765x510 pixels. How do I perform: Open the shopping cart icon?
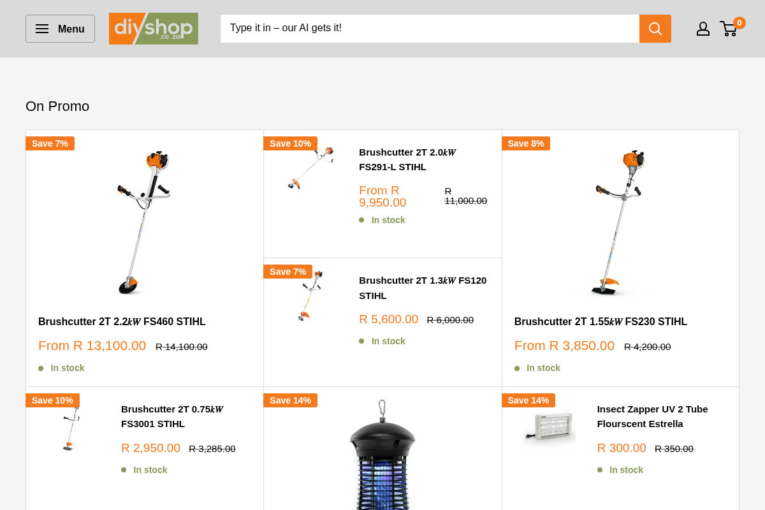click(729, 29)
